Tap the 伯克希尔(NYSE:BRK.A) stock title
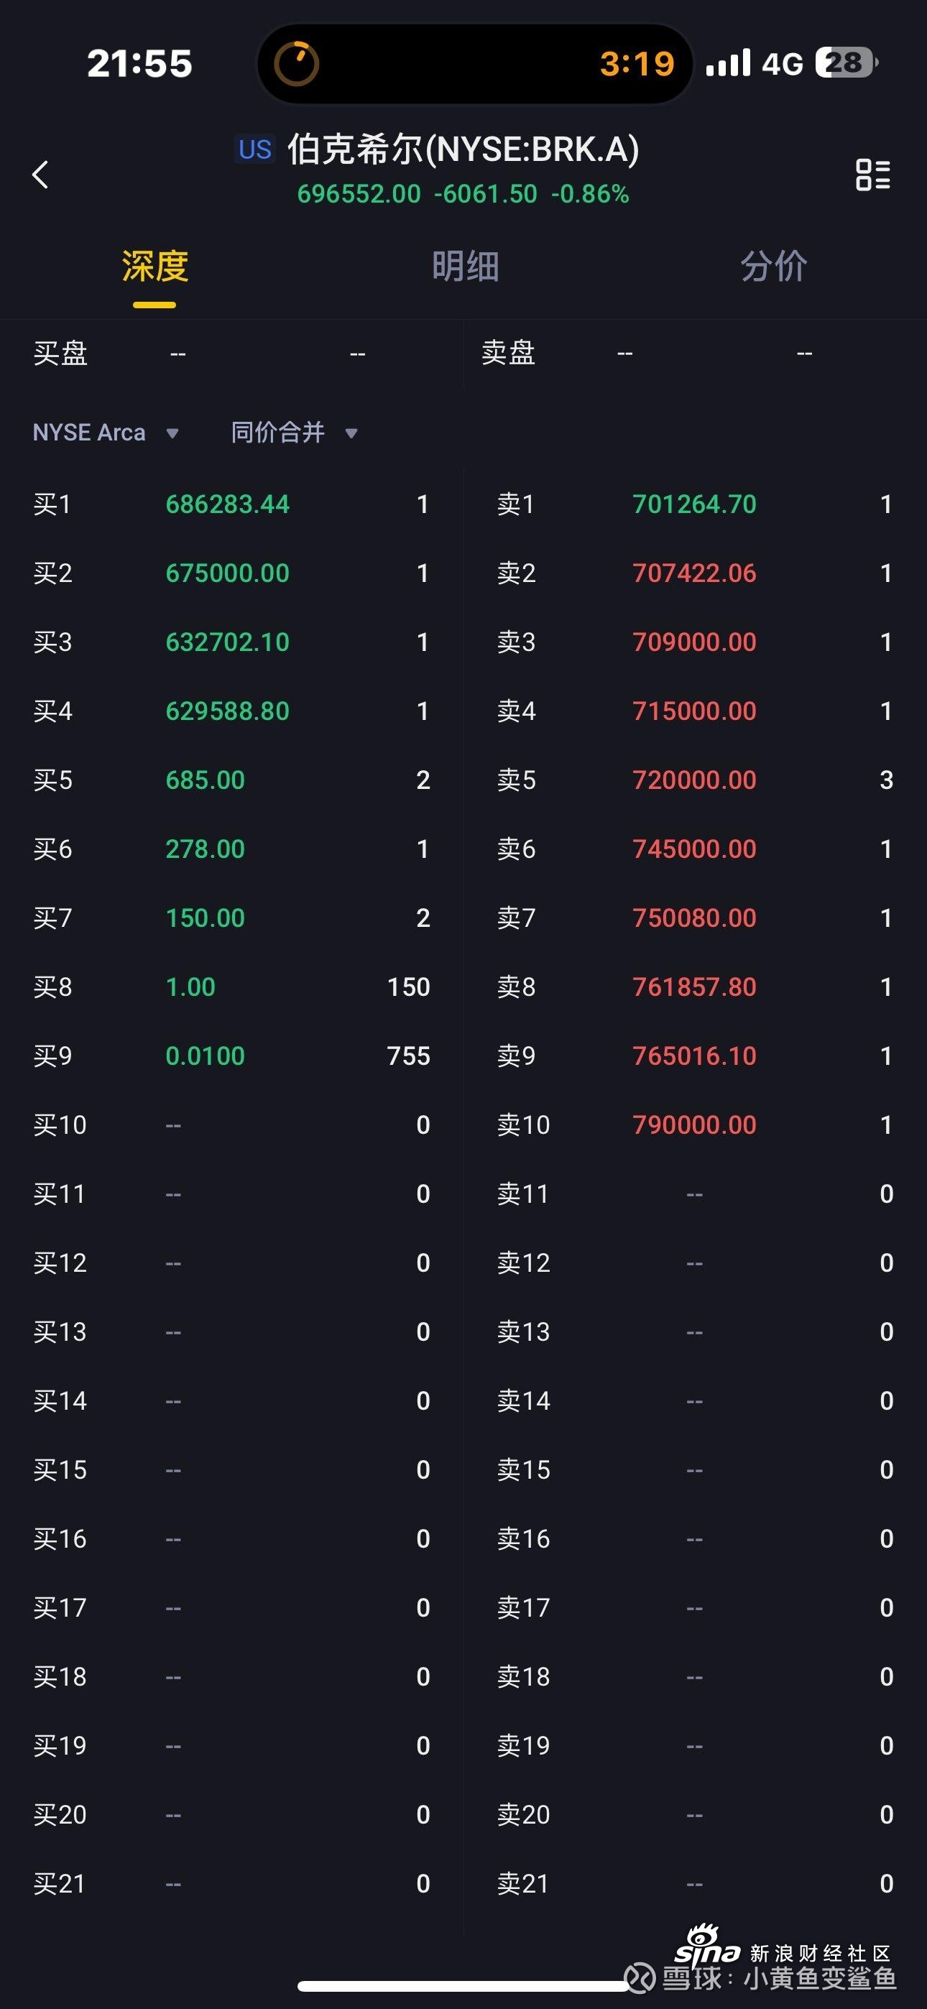927x2009 pixels. click(x=463, y=149)
